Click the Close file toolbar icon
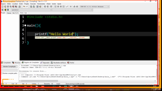162x91 pixels. coord(13,7)
